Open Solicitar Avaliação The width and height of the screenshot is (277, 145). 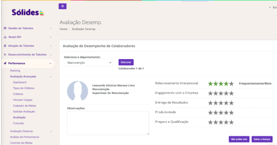pyautogui.click(x=24, y=111)
